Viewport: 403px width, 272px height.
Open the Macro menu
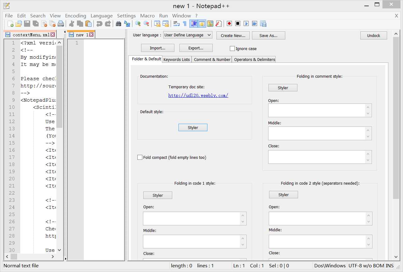[147, 16]
